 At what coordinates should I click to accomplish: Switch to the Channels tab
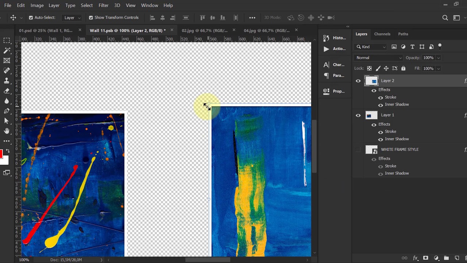[382, 34]
